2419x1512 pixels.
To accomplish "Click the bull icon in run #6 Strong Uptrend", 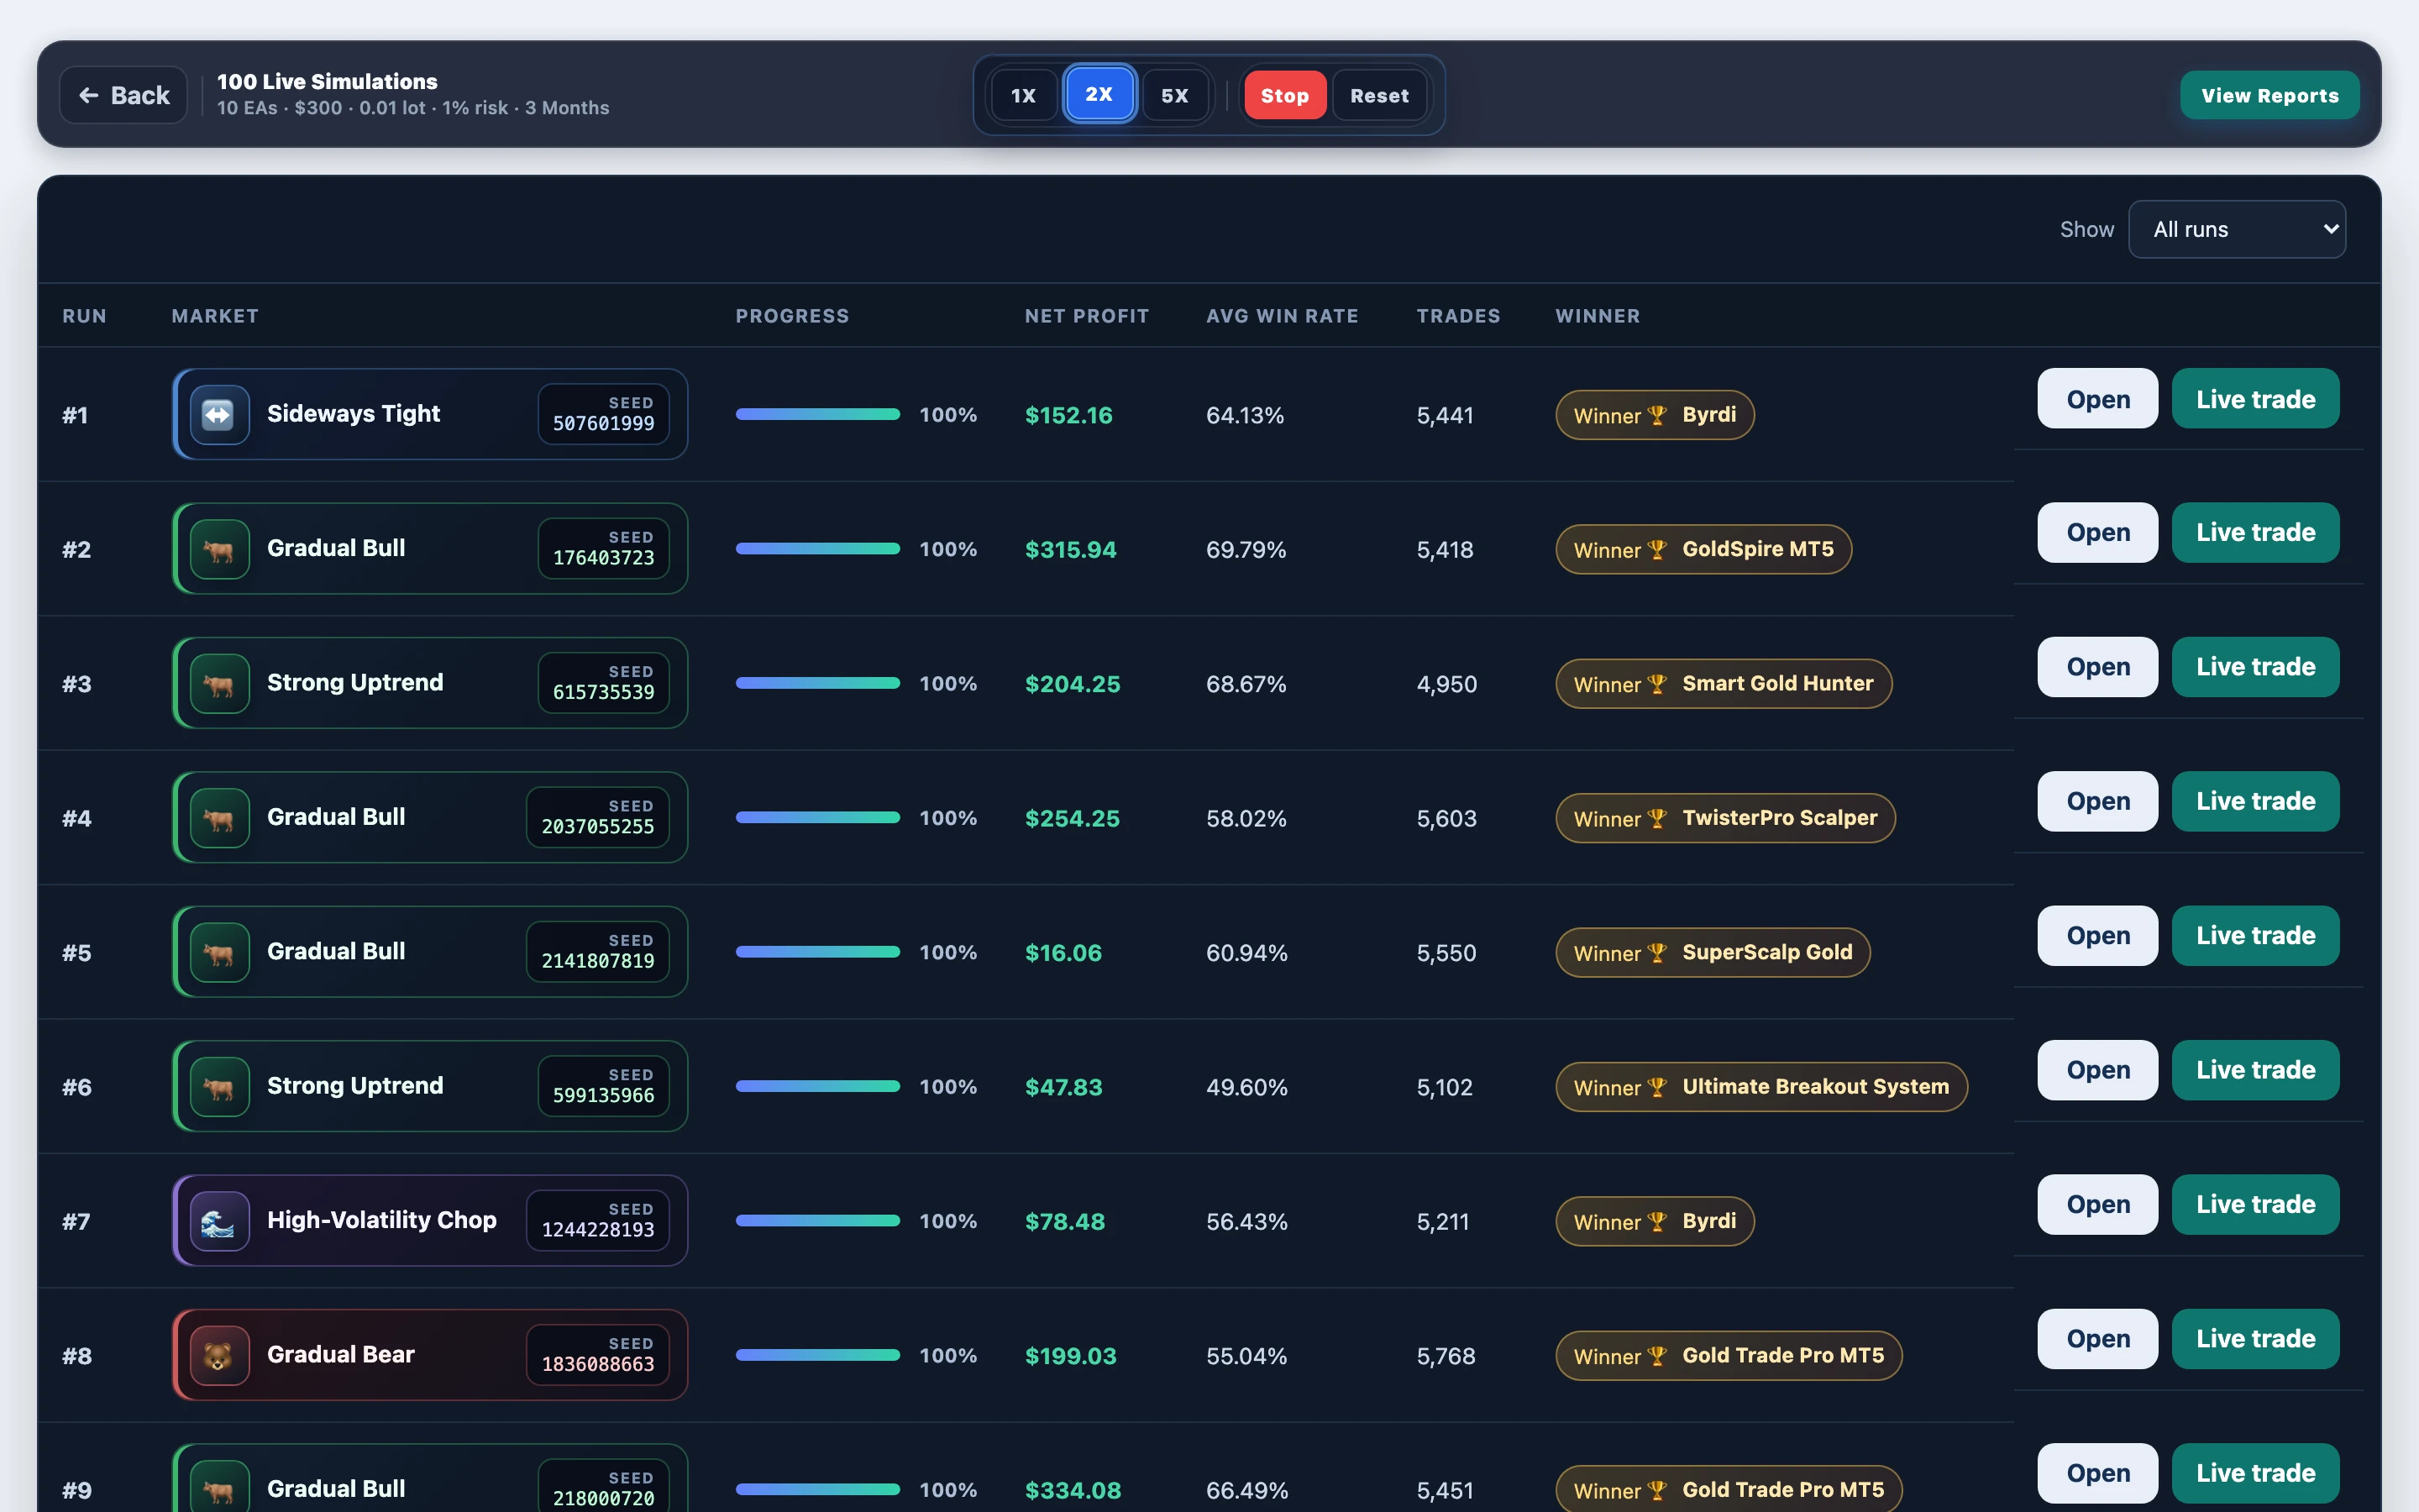I will click(219, 1086).
